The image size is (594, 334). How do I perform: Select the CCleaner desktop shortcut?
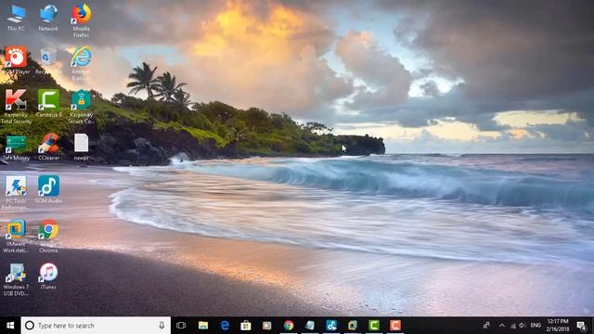[x=48, y=148]
